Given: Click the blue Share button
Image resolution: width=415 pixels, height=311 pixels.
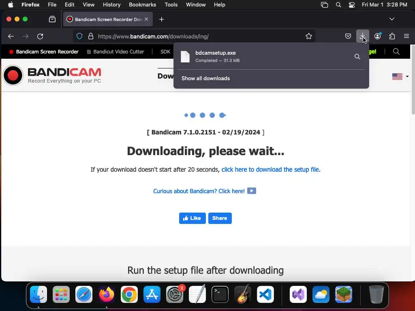Looking at the screenshot, I should 220,218.
